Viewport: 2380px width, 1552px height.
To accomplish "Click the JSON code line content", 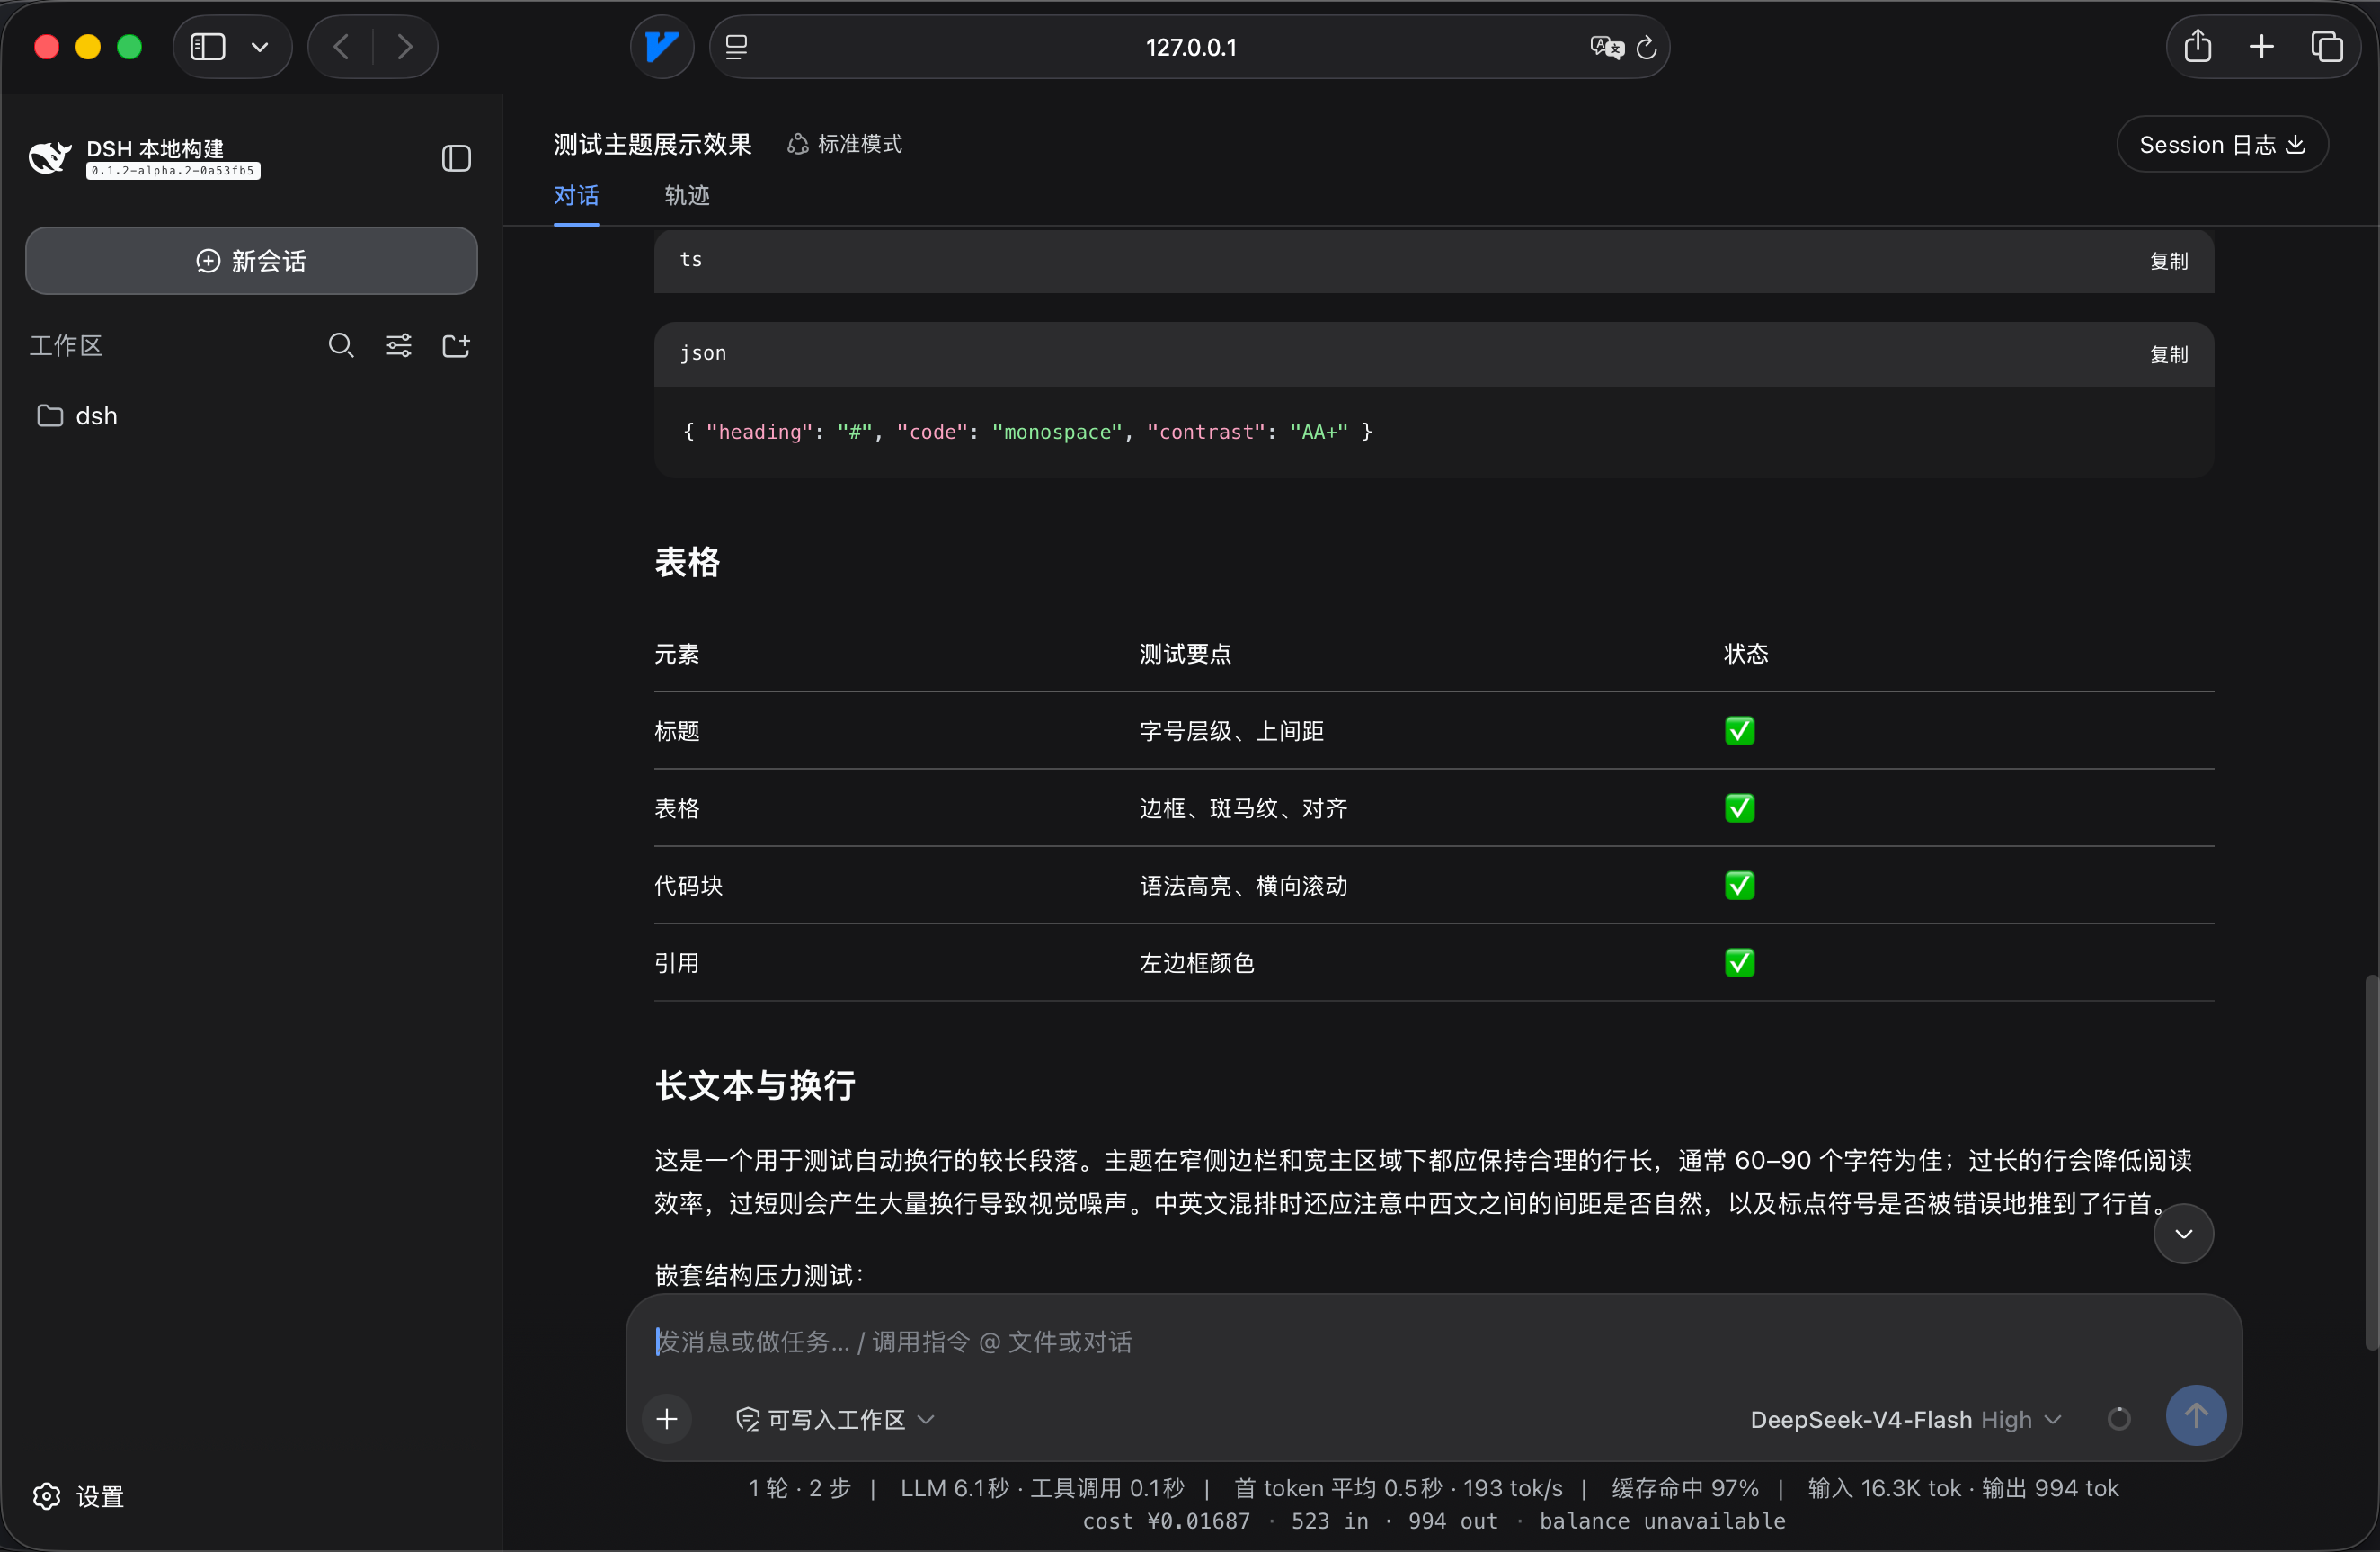I will pos(1027,433).
